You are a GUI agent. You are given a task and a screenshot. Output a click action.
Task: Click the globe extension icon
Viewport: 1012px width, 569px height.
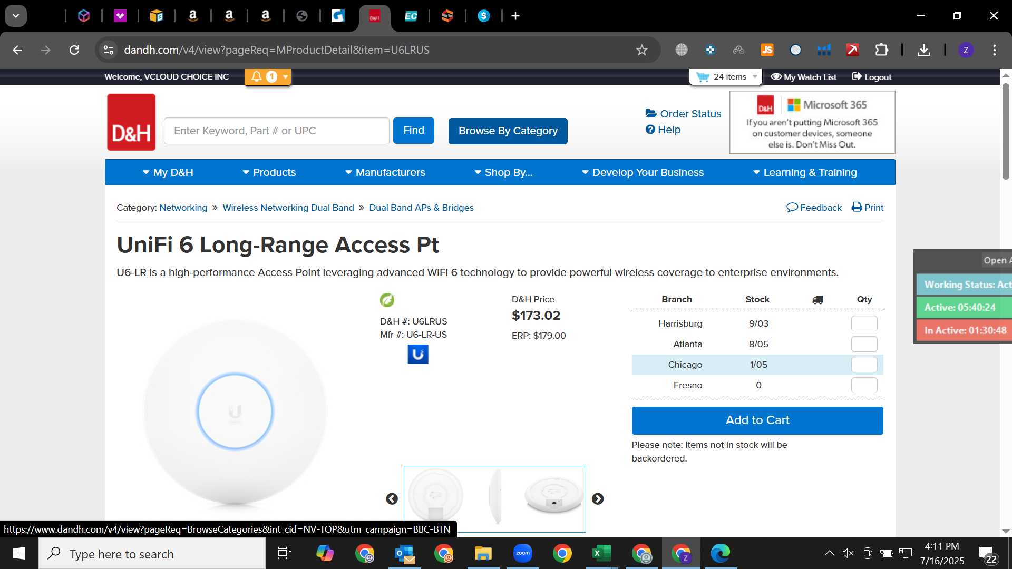pos(682,50)
